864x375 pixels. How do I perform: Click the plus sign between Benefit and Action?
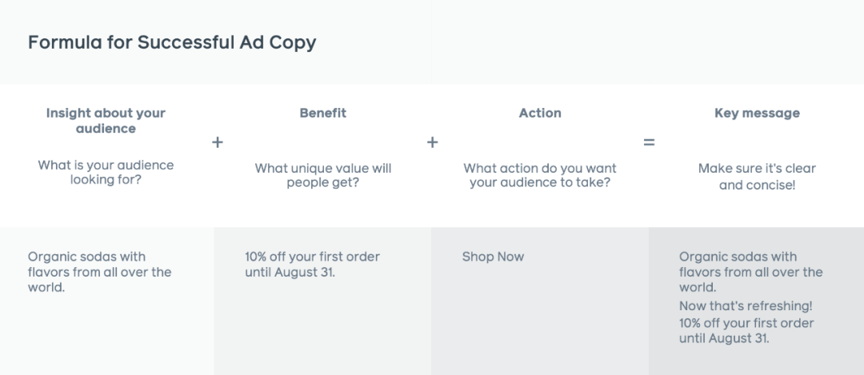point(433,142)
